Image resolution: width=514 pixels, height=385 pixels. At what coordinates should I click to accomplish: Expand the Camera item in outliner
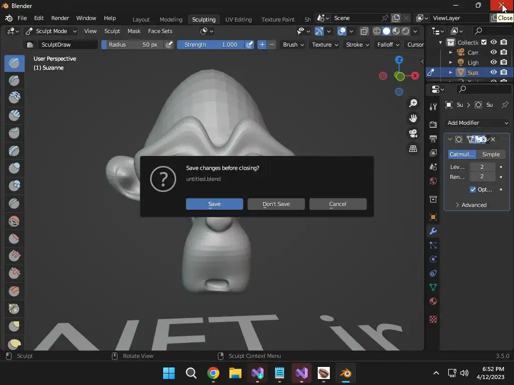pyautogui.click(x=450, y=52)
